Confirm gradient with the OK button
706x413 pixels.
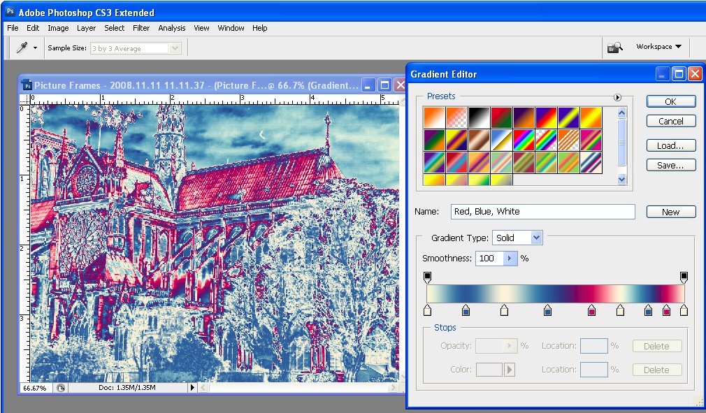point(671,101)
